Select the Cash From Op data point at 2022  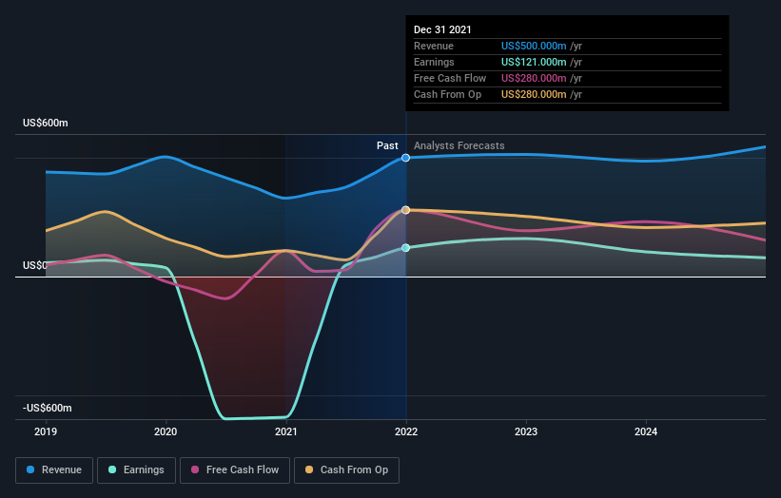click(406, 210)
